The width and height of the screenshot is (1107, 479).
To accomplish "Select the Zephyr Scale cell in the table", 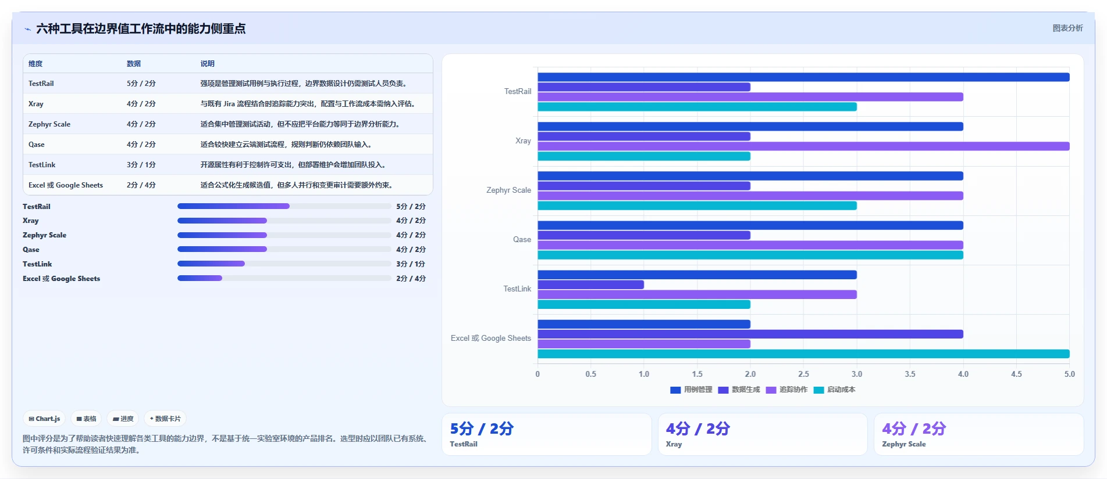I will [49, 124].
